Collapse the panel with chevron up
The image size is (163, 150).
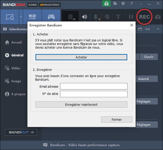point(158,29)
